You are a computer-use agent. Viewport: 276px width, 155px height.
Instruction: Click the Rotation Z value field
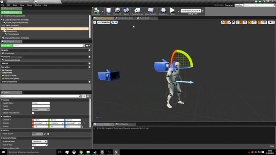click(73, 123)
